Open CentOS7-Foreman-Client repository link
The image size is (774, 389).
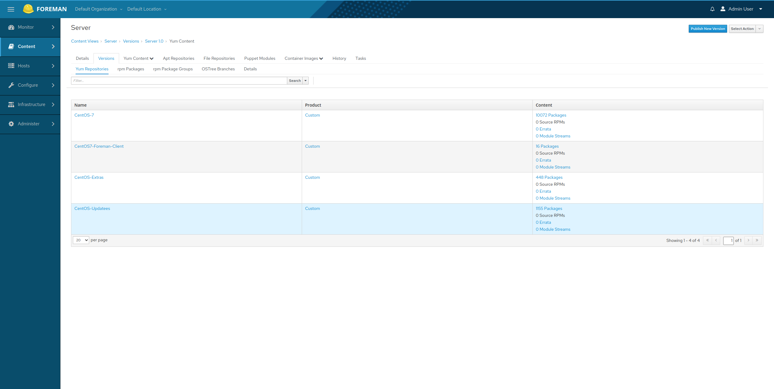click(99, 146)
